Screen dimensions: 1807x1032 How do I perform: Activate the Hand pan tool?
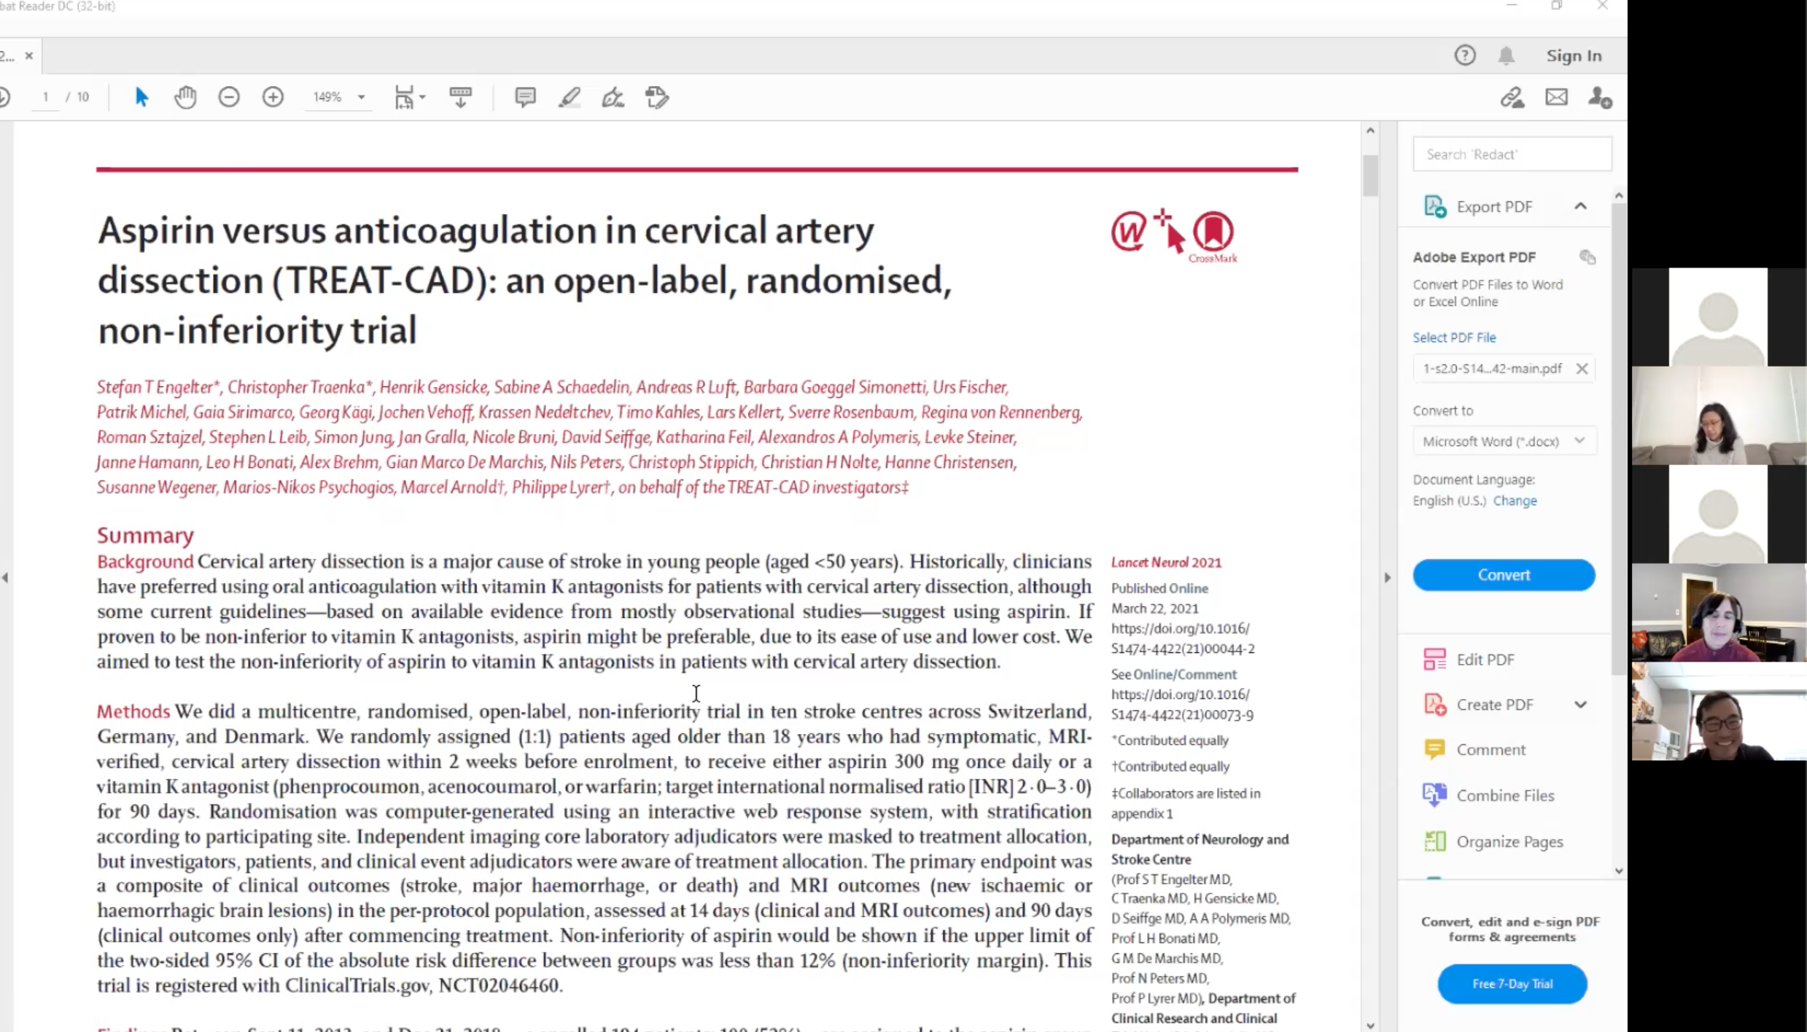click(x=185, y=97)
